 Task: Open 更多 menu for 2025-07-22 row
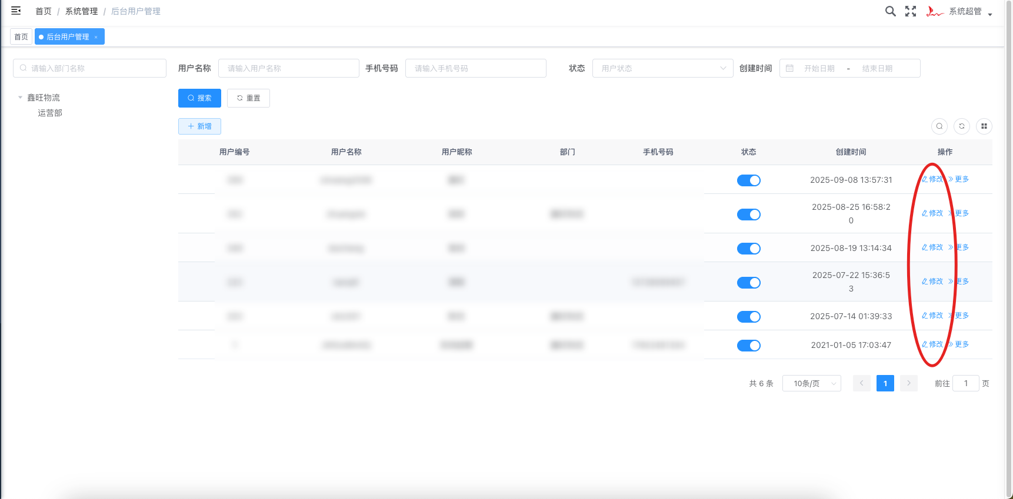tap(958, 282)
